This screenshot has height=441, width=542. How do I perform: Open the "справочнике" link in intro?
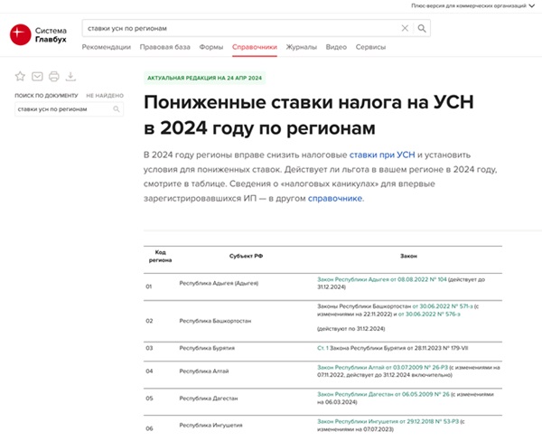pyautogui.click(x=335, y=197)
